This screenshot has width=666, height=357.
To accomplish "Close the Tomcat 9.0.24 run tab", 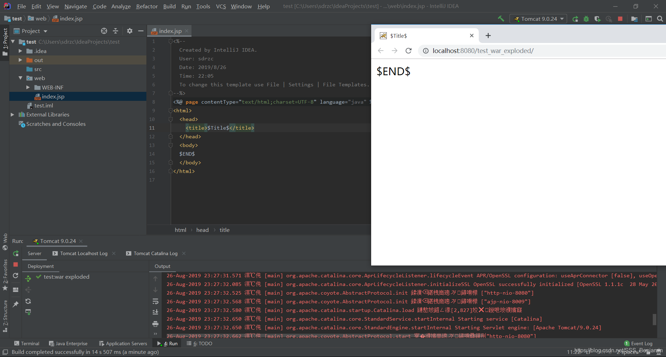I will (x=81, y=241).
